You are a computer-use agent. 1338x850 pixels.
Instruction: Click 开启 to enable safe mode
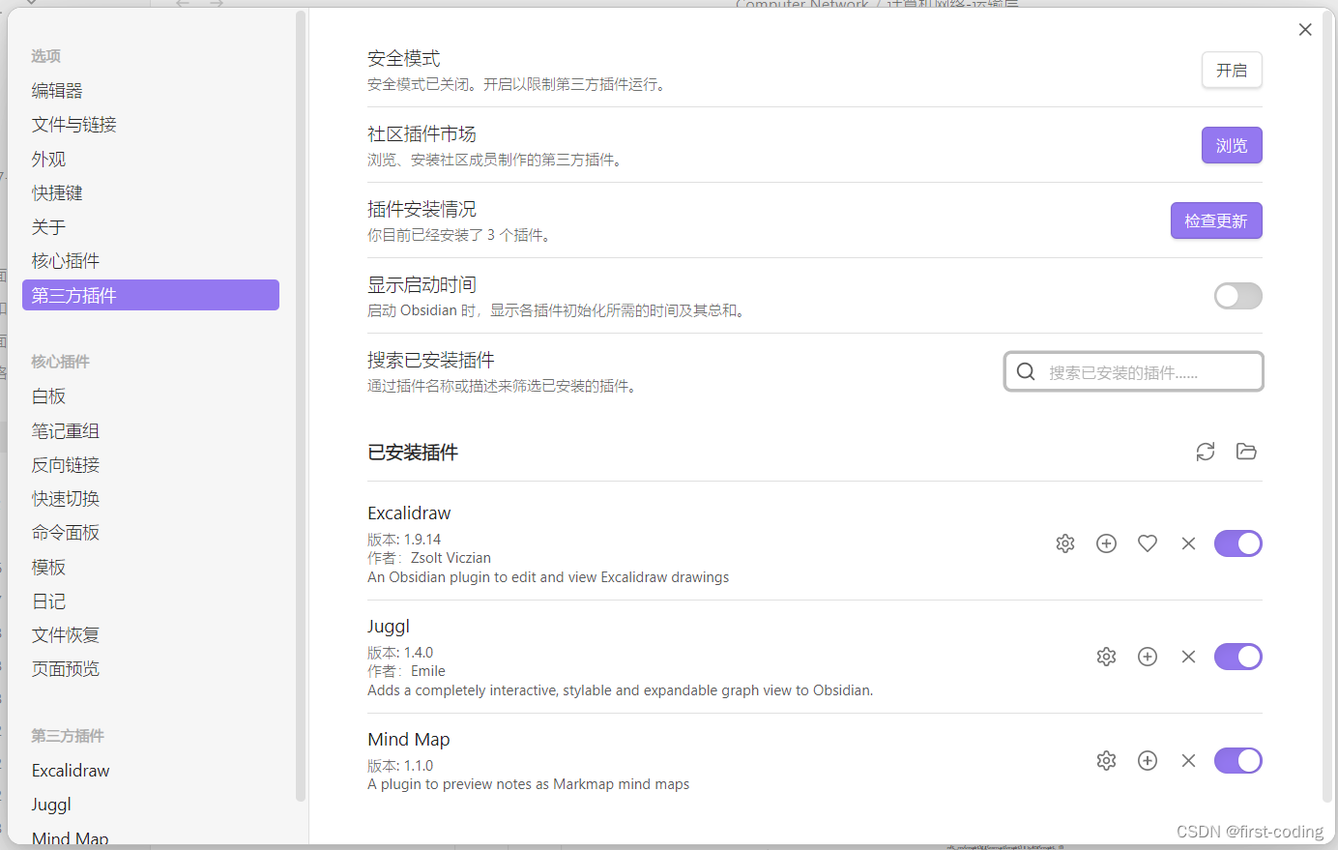1231,70
